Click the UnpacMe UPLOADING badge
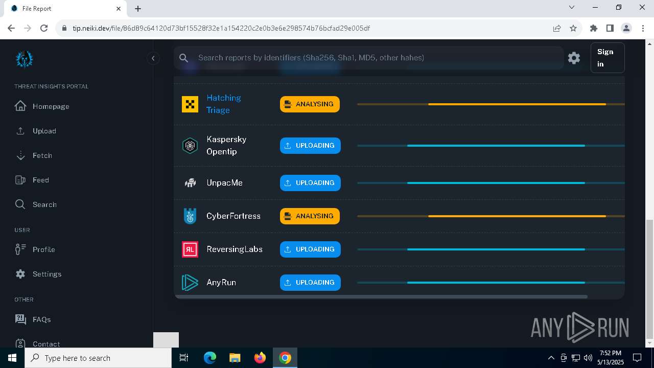 click(x=310, y=183)
